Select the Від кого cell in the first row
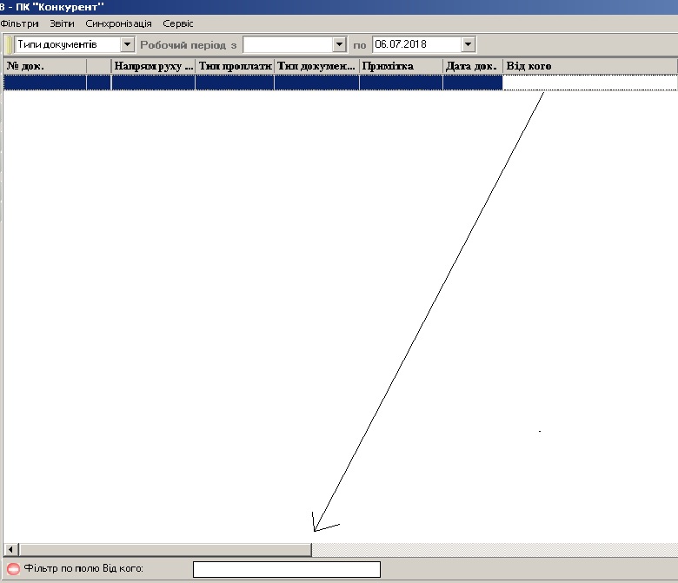678x583 pixels. 589,83
